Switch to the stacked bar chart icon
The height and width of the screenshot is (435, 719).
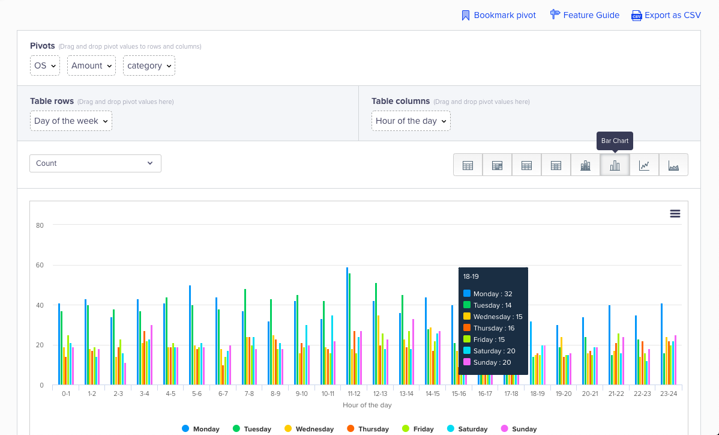pyautogui.click(x=586, y=165)
